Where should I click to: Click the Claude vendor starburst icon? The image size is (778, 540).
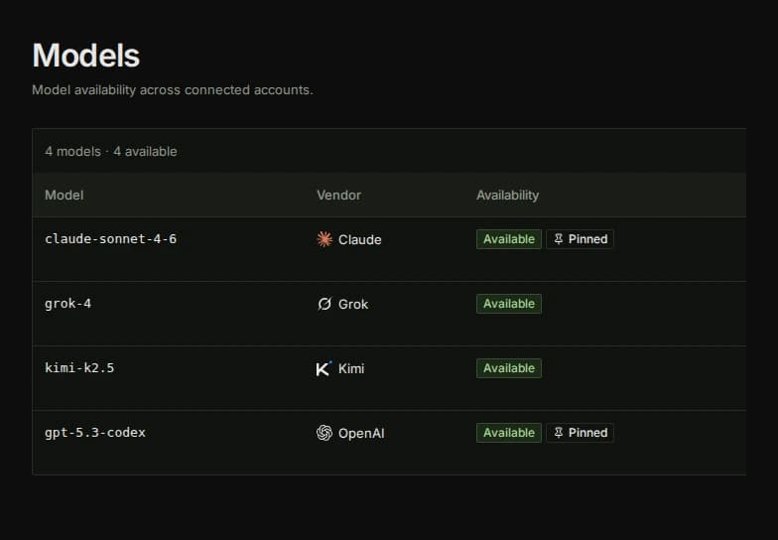pyautogui.click(x=324, y=239)
